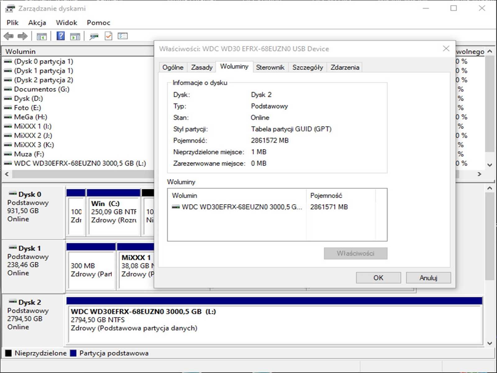Close the Właściwości dialog

click(x=446, y=49)
